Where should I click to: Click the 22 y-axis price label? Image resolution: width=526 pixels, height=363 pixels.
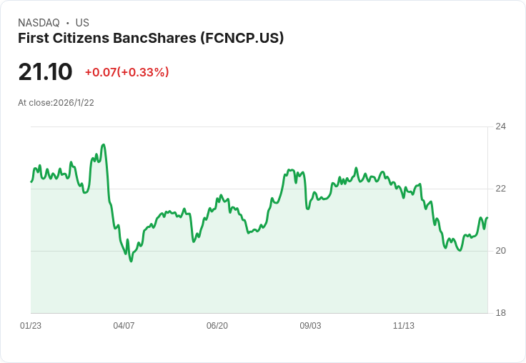[x=501, y=189]
